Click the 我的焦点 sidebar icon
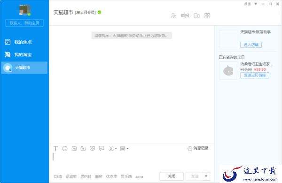 [x=8, y=42]
